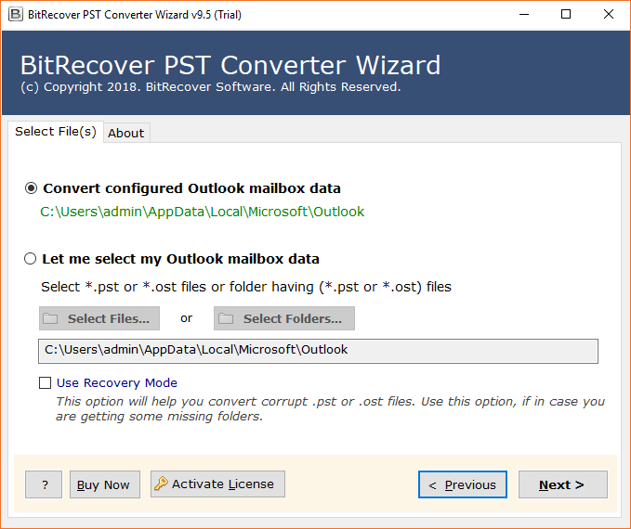Image resolution: width=631 pixels, height=529 pixels.
Task: Go back with the Previous button
Action: click(x=463, y=484)
